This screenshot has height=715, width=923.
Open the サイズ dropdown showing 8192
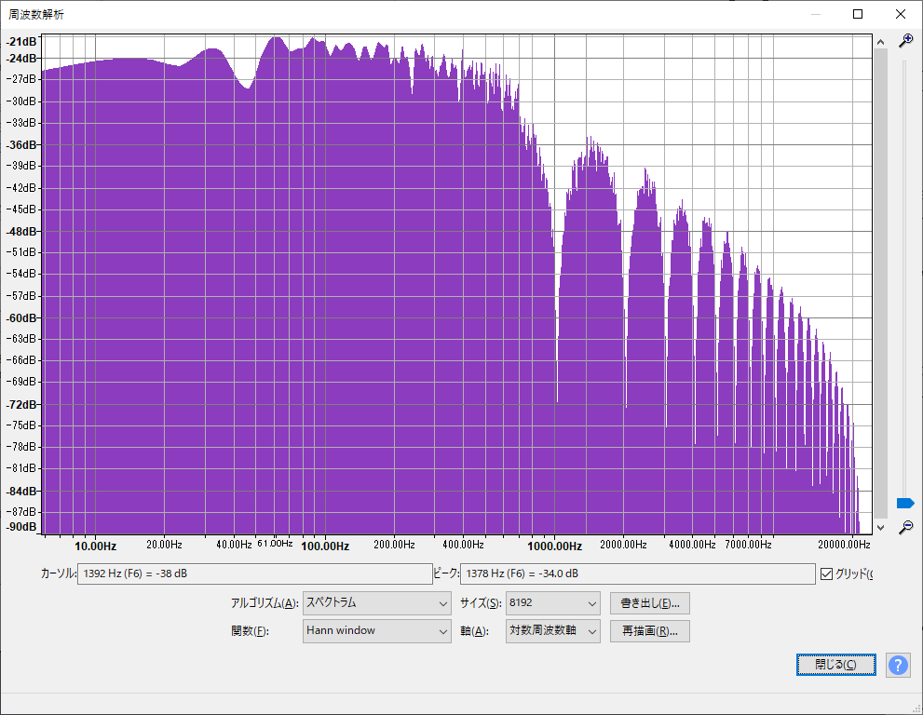pos(552,603)
